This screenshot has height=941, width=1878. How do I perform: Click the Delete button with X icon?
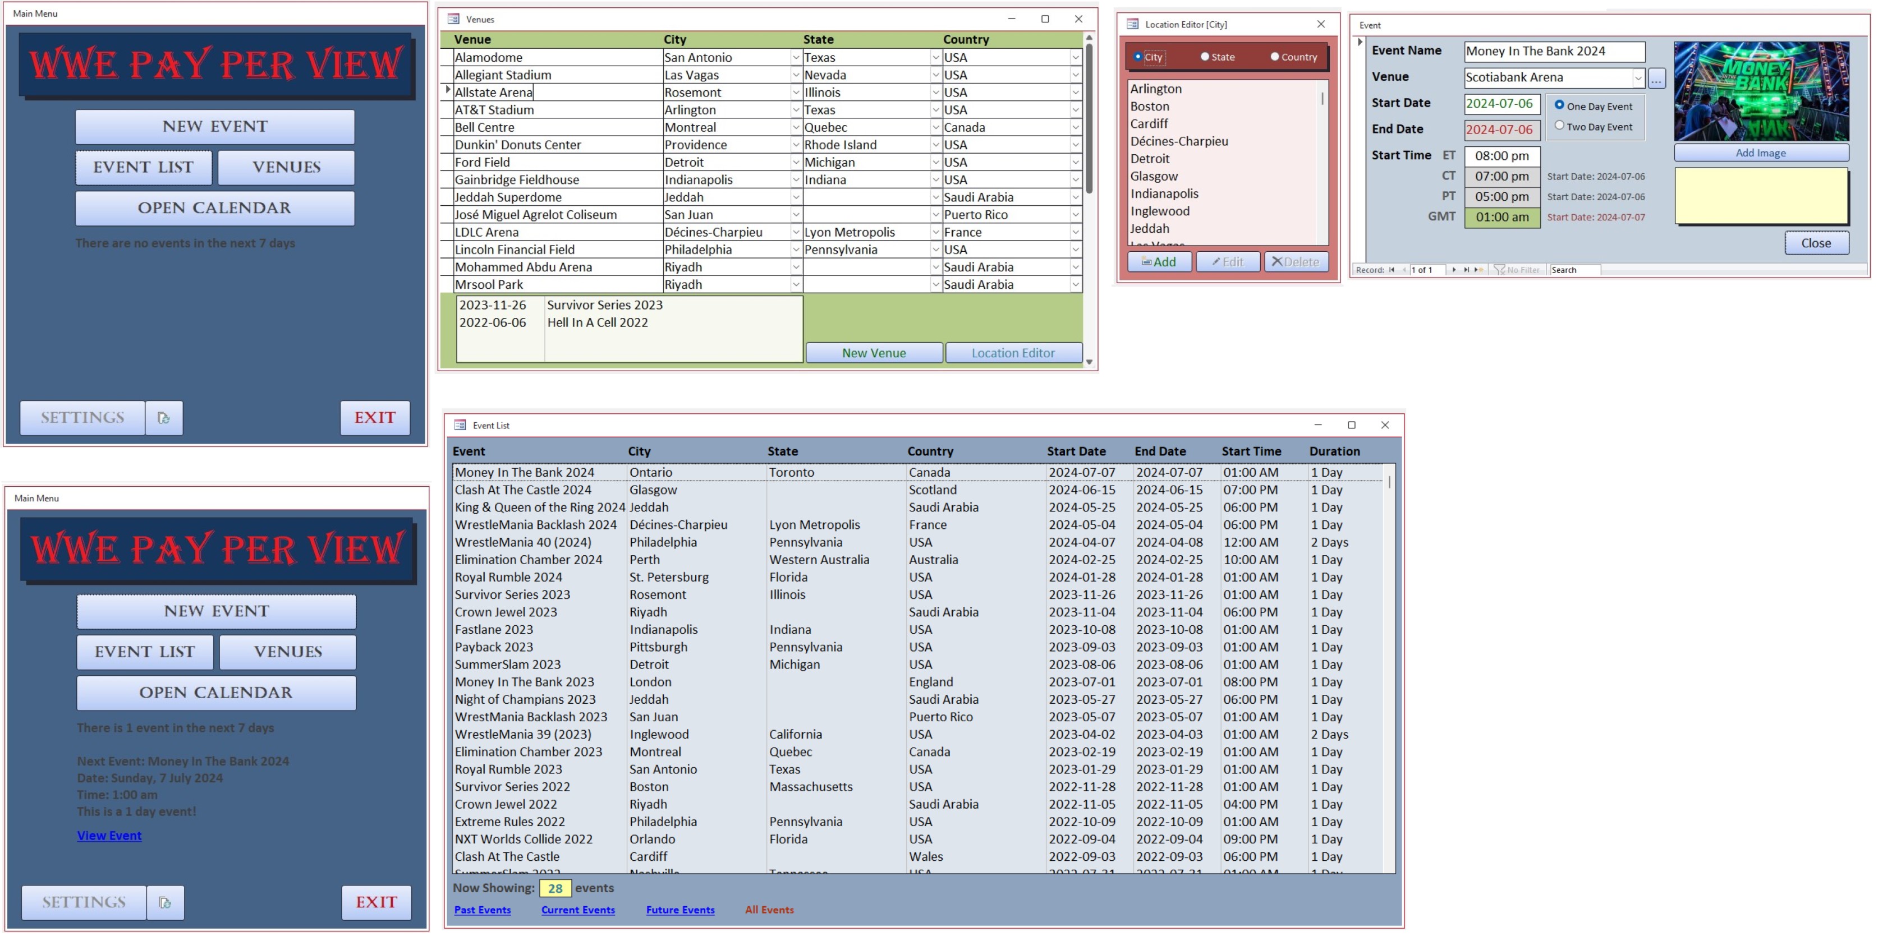[1296, 262]
